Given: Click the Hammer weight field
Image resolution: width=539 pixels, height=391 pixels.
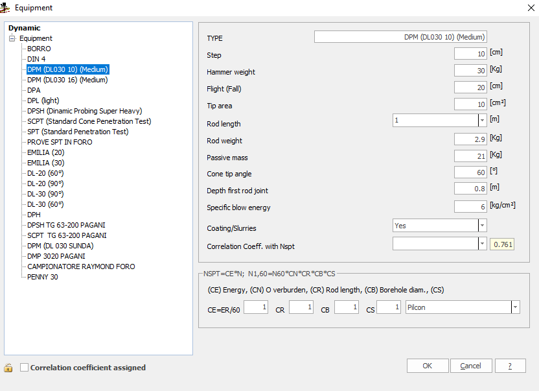Looking at the screenshot, I should (470, 71).
